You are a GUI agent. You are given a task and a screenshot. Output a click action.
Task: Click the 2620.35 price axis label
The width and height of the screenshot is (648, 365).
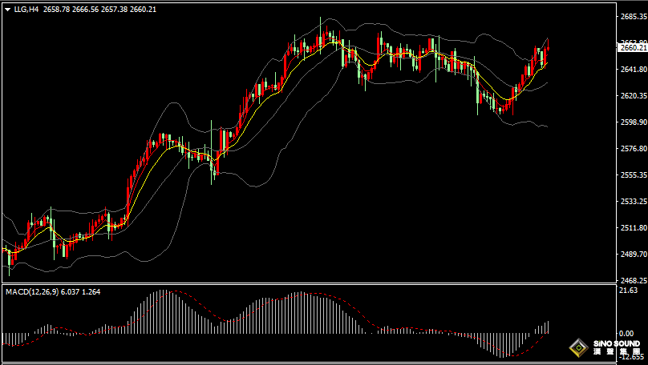633,96
